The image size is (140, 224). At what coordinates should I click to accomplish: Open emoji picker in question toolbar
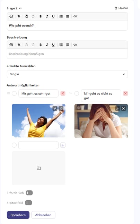click(x=11, y=16)
